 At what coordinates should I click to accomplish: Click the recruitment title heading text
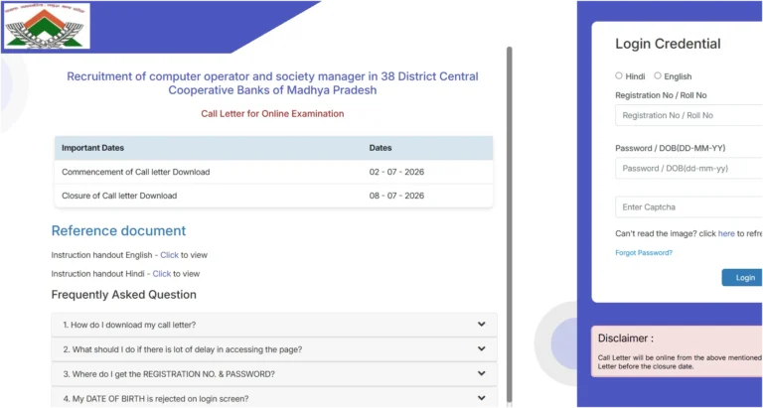pos(272,83)
